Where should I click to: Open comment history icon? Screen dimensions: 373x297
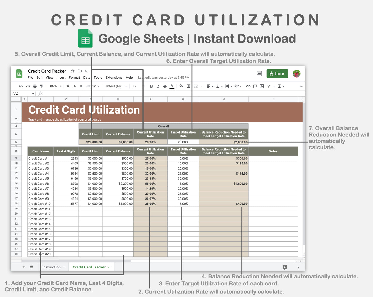pyautogui.click(x=259, y=73)
